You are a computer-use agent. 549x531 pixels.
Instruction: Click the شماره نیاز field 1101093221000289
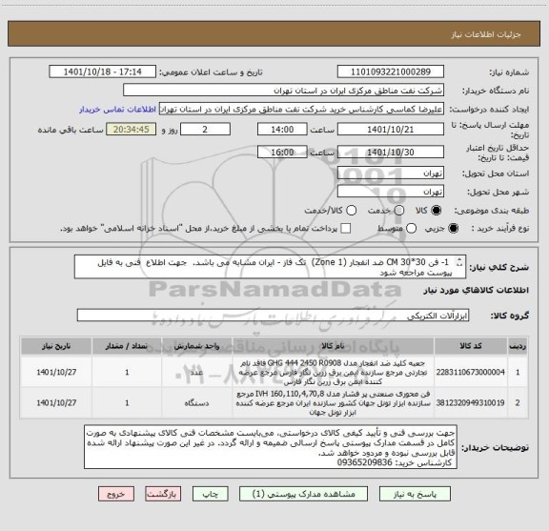[x=391, y=71]
